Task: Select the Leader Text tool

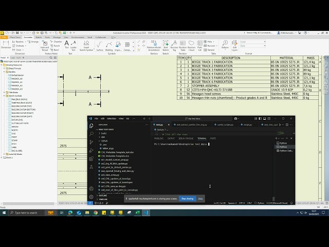Action: pos(74,46)
